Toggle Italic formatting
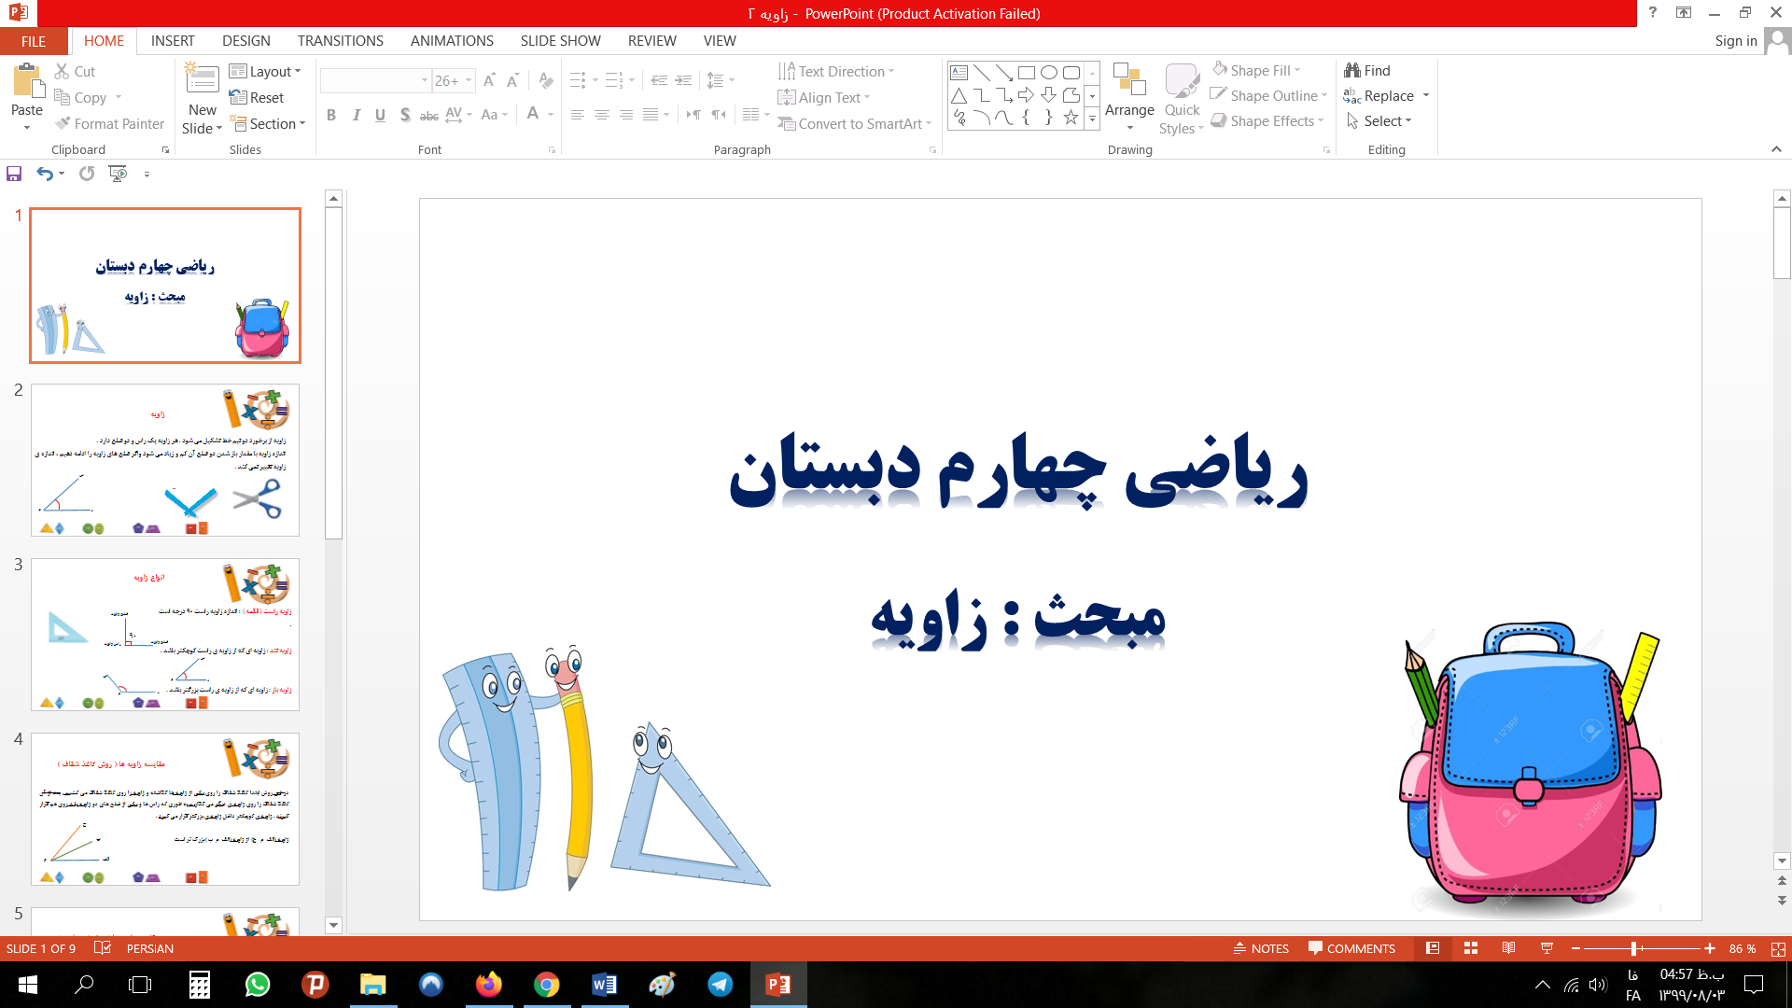This screenshot has width=1792, height=1008. click(x=356, y=115)
